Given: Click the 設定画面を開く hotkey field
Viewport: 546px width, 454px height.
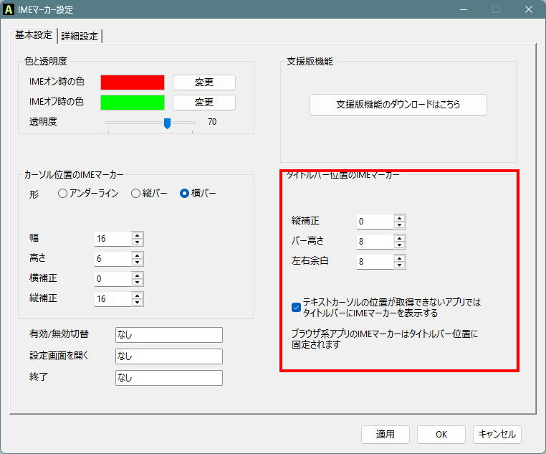Looking at the screenshot, I should (169, 356).
